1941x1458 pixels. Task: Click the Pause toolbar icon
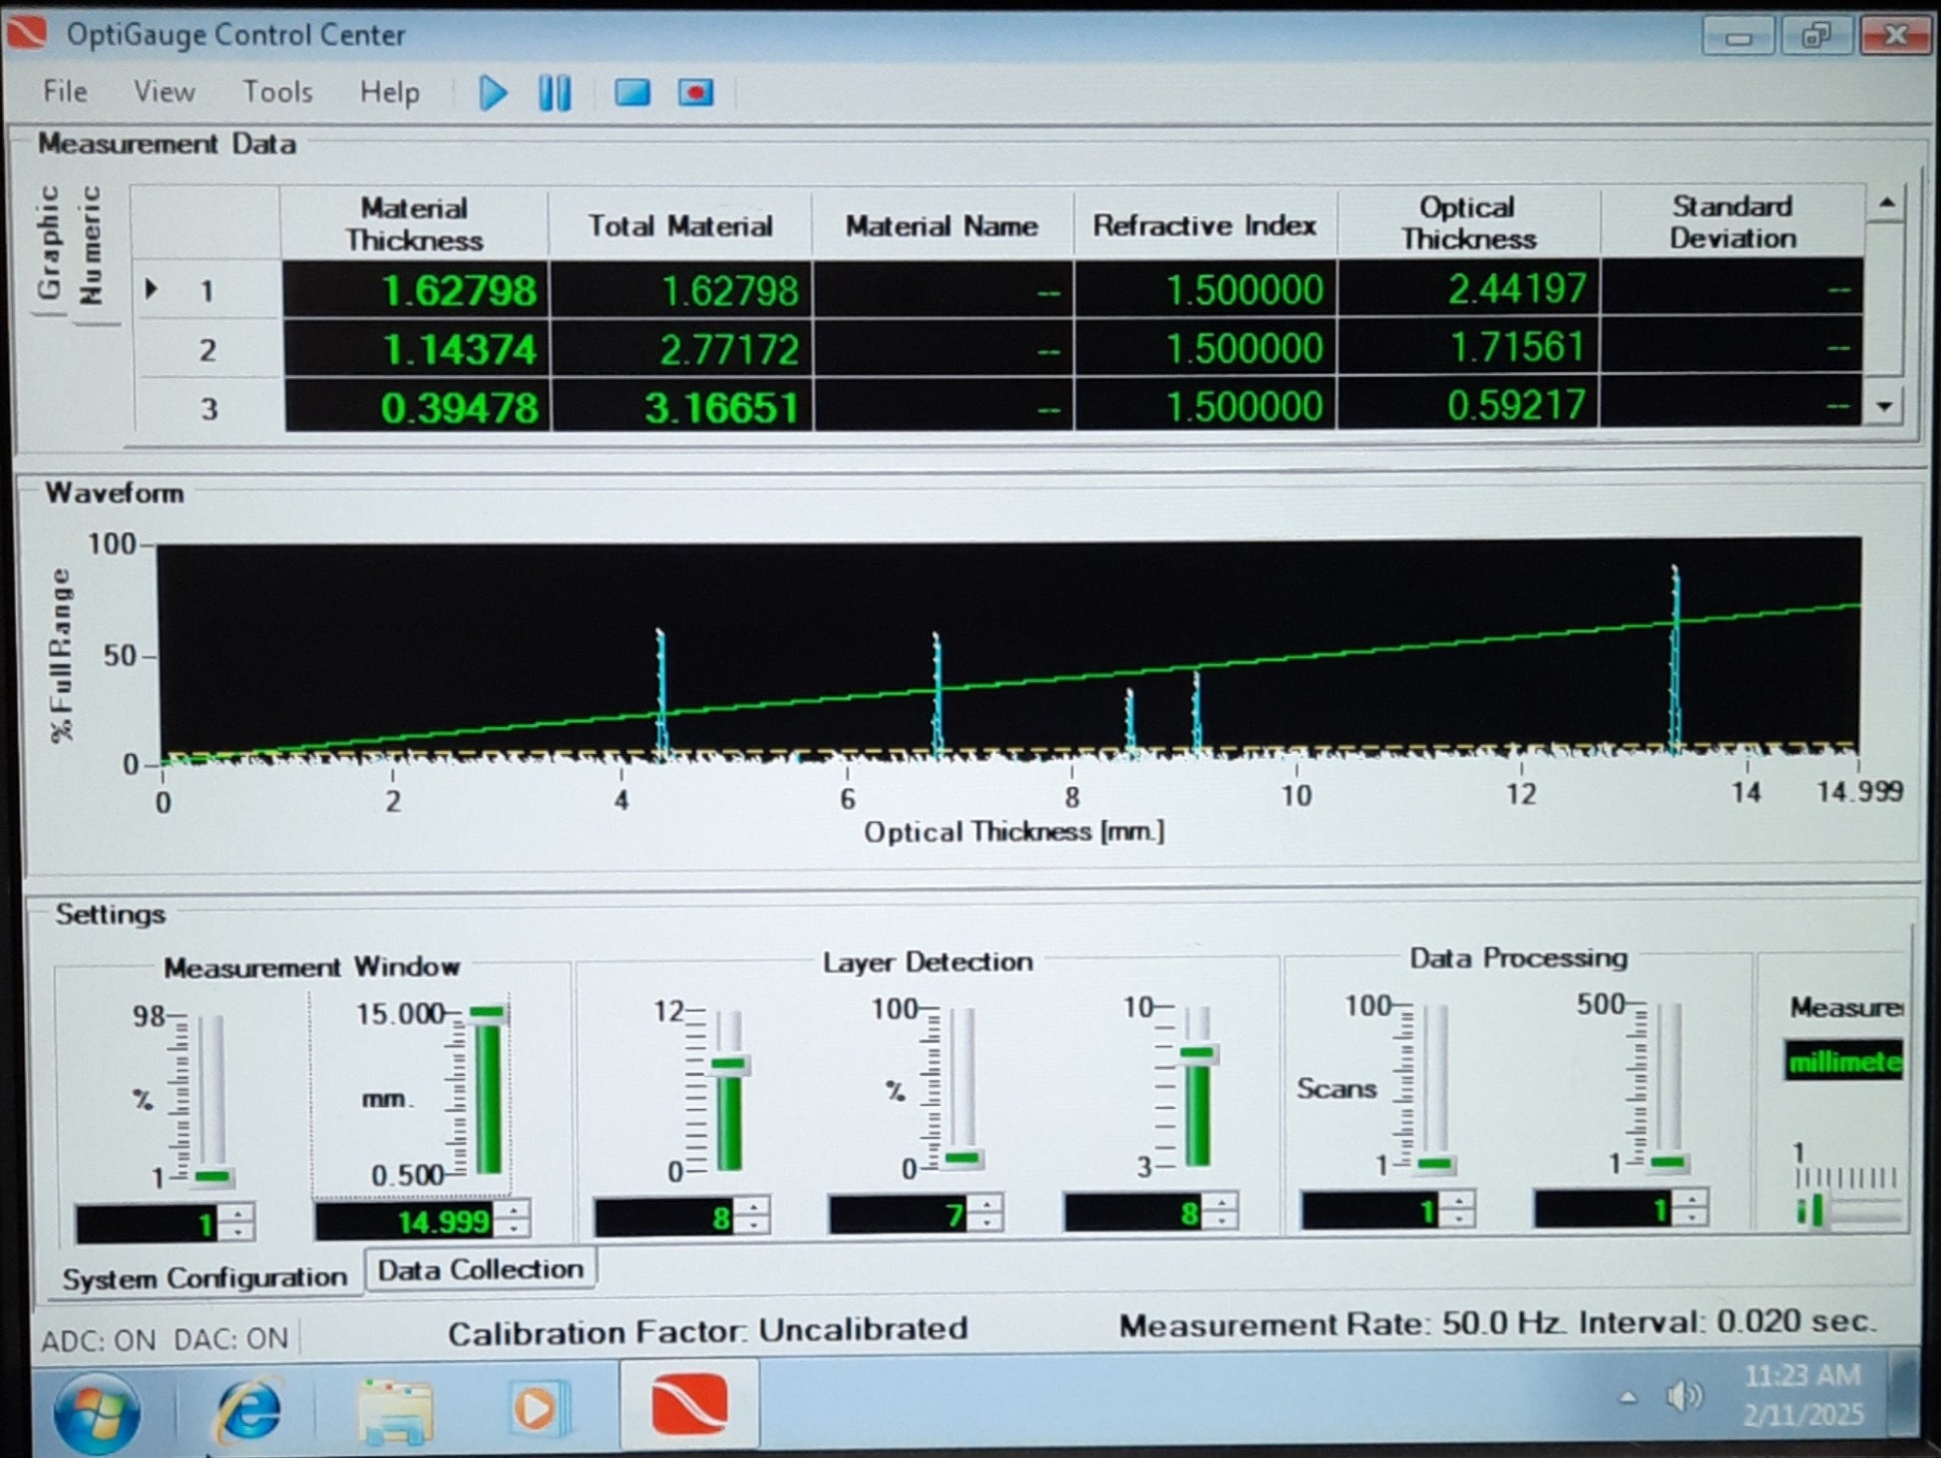555,93
